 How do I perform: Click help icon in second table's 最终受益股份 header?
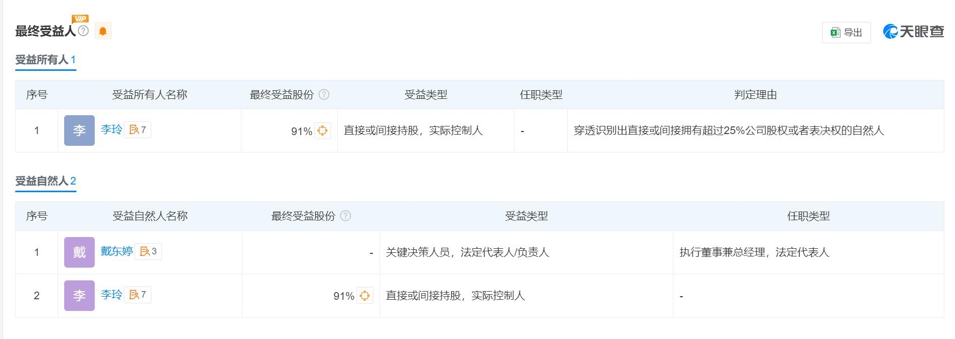pos(345,216)
